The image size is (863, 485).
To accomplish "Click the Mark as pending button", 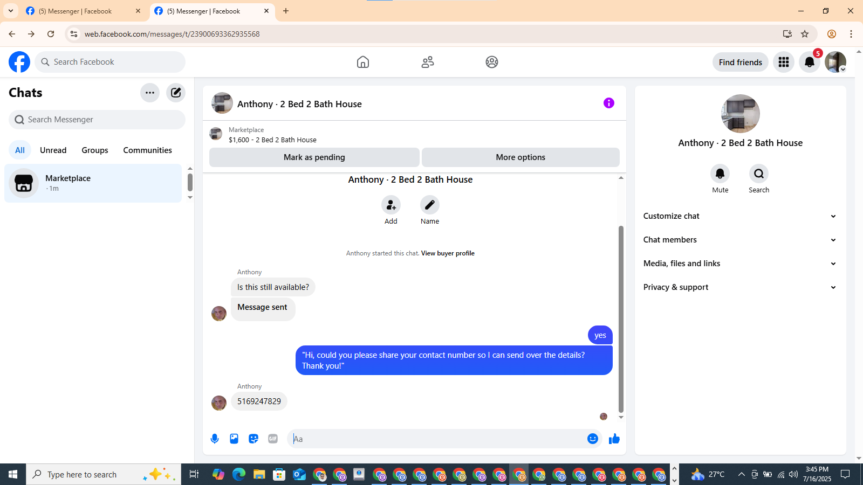I will [x=314, y=157].
